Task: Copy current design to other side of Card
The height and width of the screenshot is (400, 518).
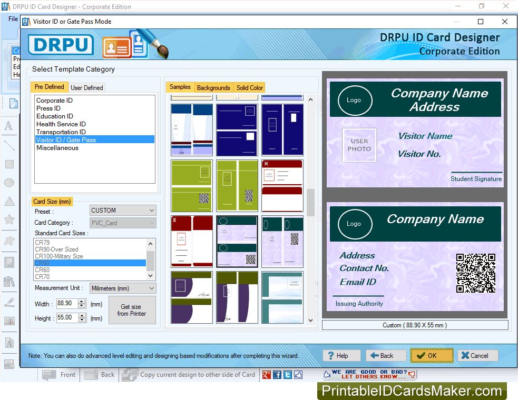Action: 189,375
